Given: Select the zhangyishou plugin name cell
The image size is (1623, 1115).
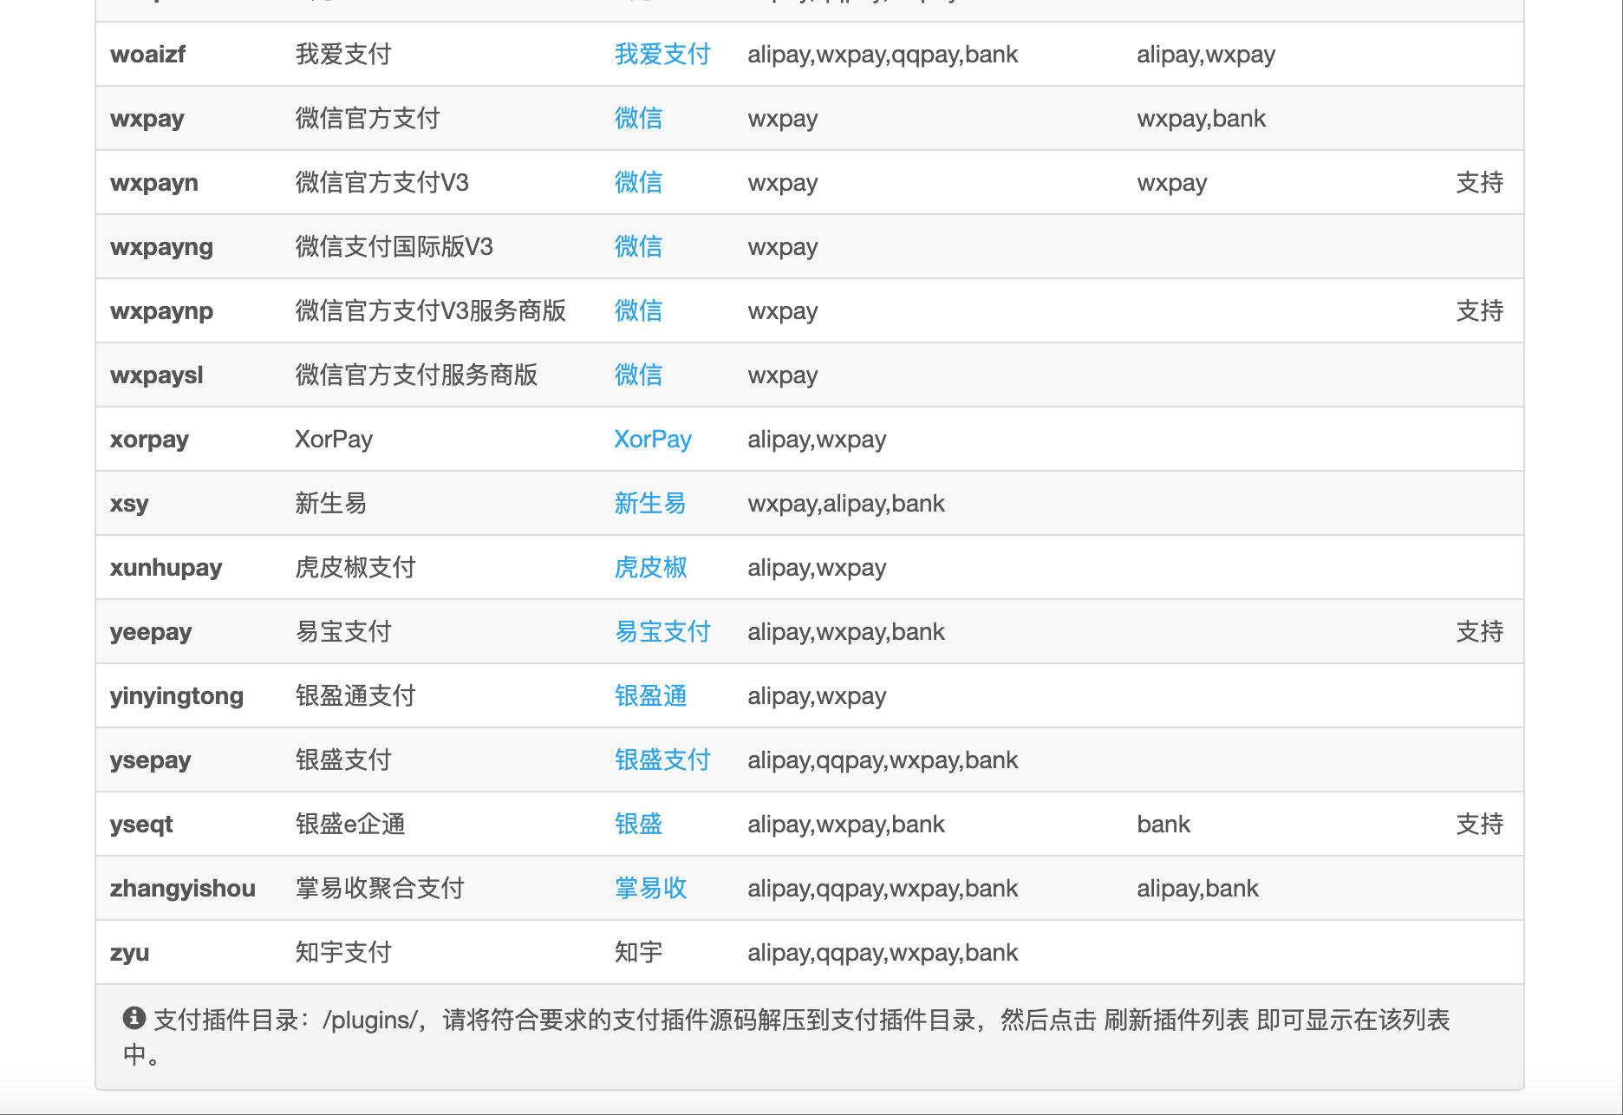Looking at the screenshot, I should 182,889.
